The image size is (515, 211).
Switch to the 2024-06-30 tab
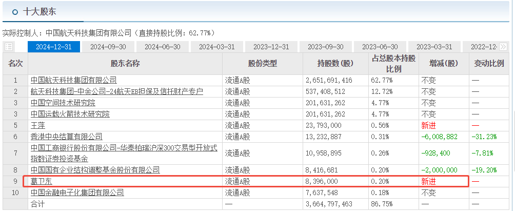click(163, 47)
